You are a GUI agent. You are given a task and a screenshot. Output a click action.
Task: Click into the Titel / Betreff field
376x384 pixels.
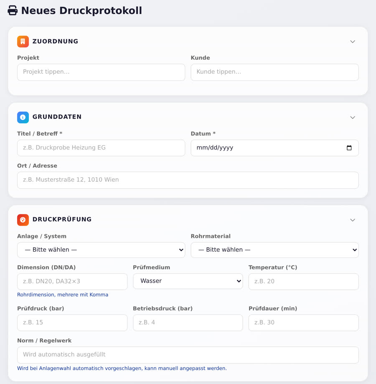(101, 148)
